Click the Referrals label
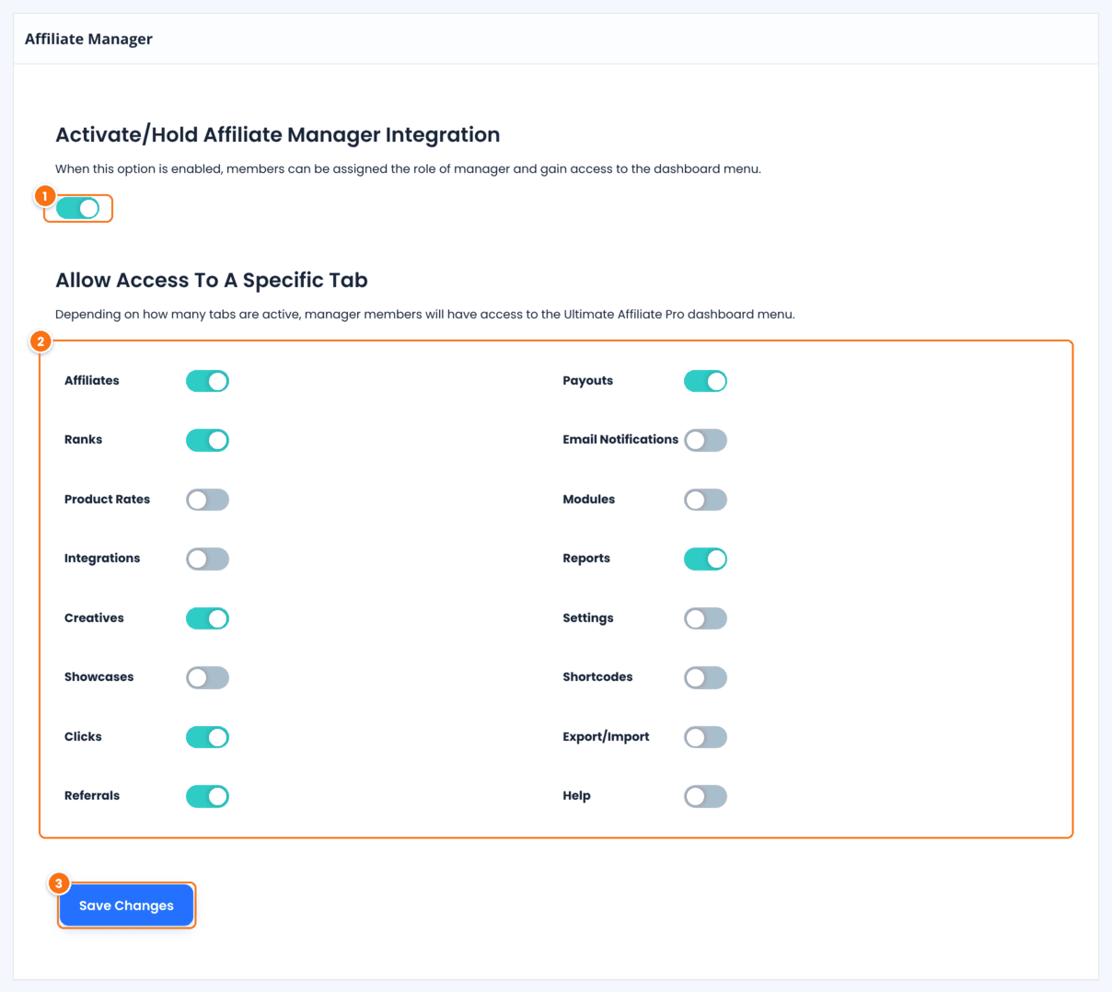Screen dimensions: 1112x992 click(92, 795)
